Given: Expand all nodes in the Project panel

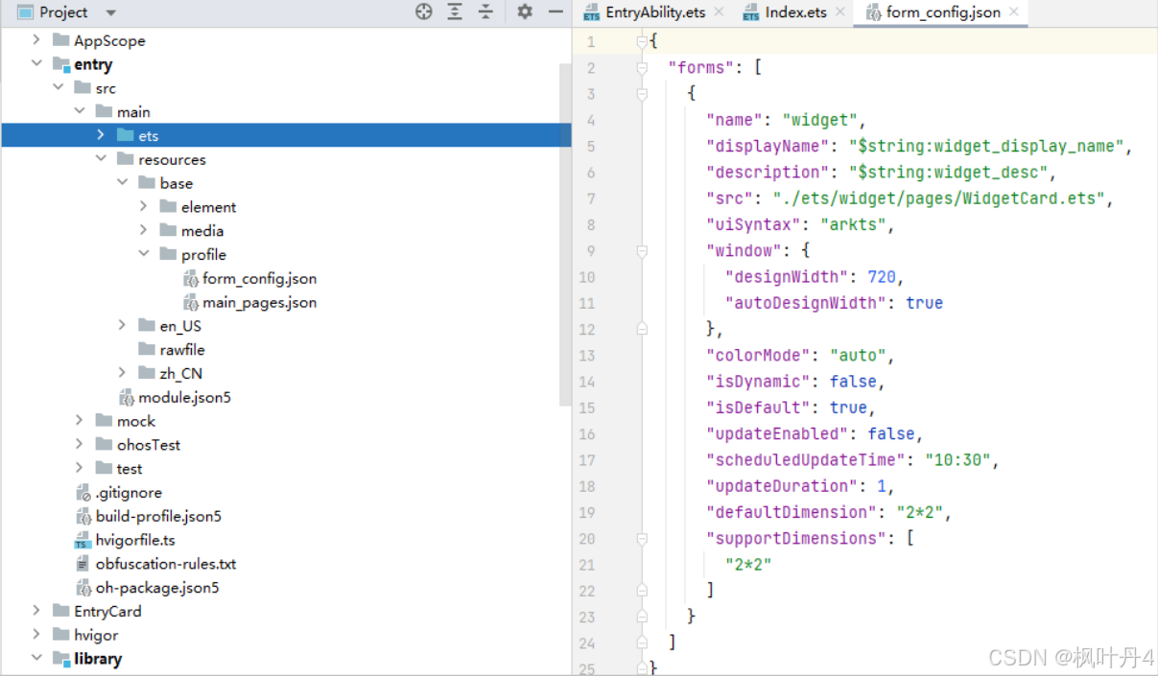Looking at the screenshot, I should click(455, 12).
